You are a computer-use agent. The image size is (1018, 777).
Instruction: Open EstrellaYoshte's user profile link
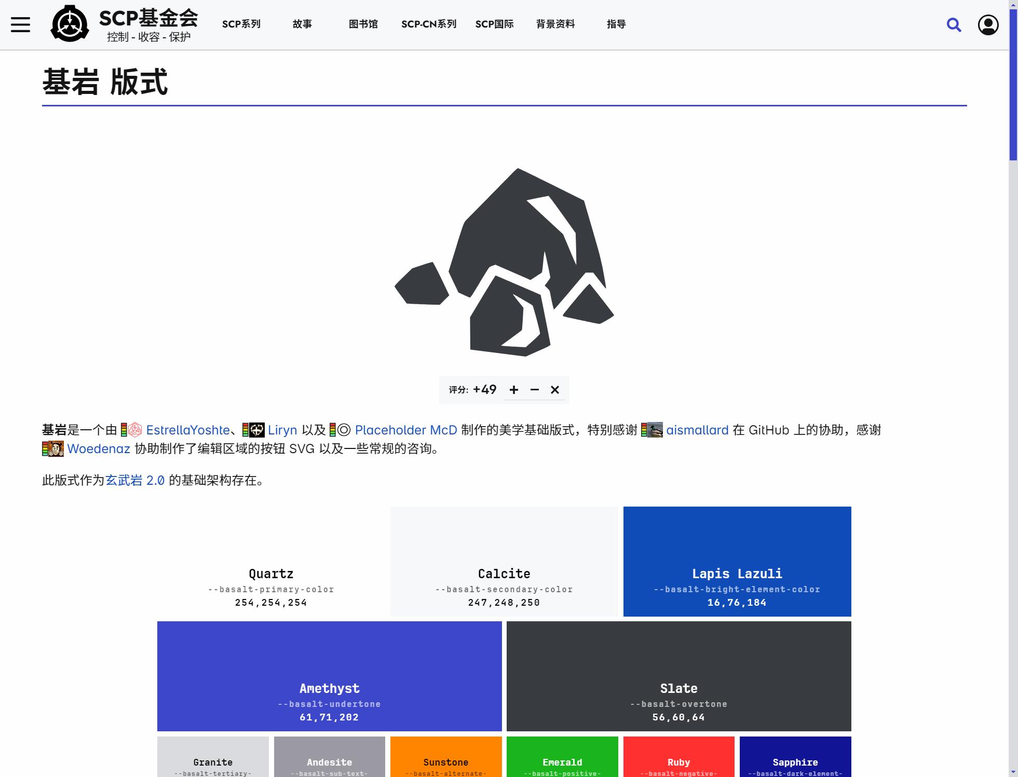(x=187, y=430)
